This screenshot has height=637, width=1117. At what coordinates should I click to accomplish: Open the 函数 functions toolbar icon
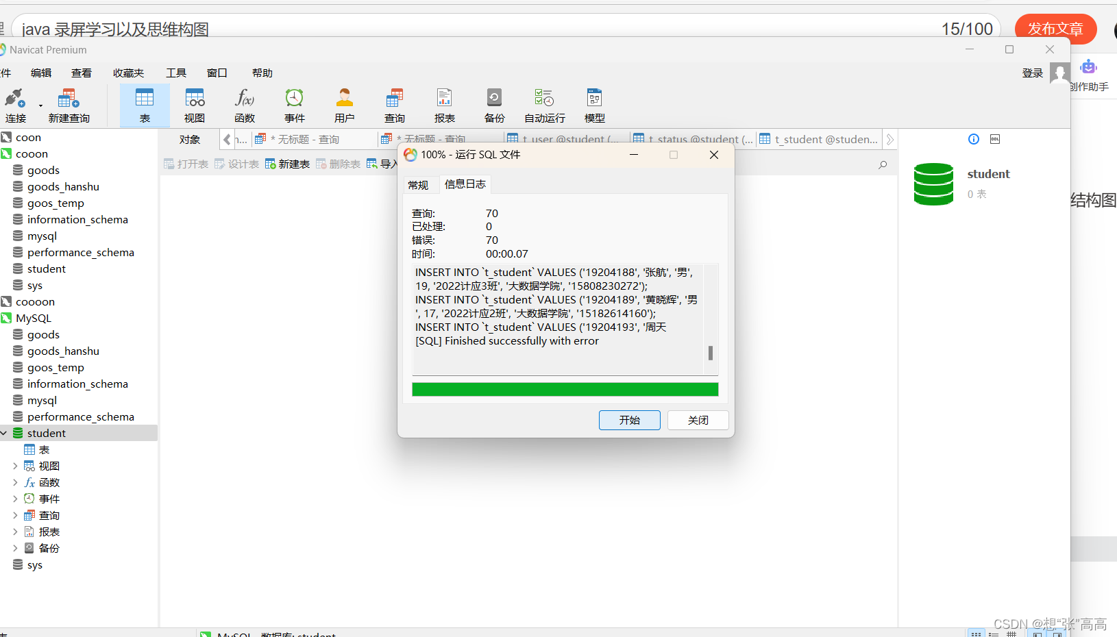coord(245,106)
